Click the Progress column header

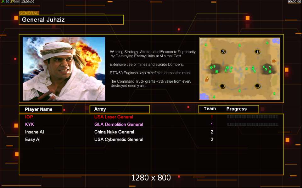[x=237, y=109]
